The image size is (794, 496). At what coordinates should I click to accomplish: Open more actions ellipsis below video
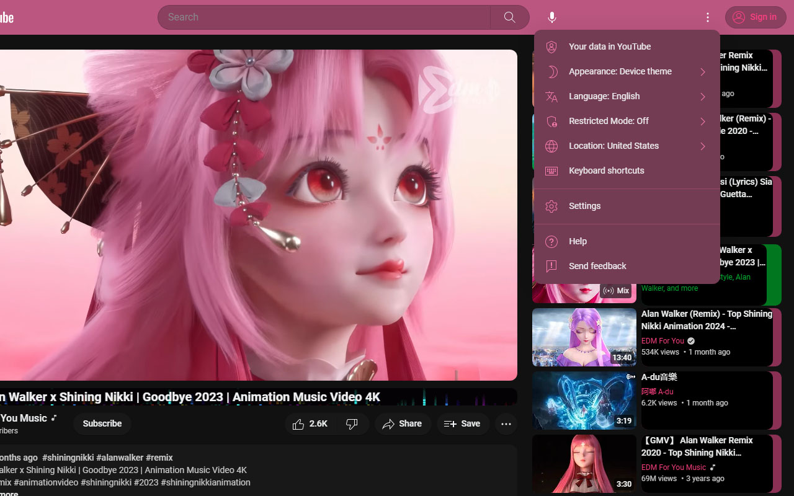(x=506, y=424)
